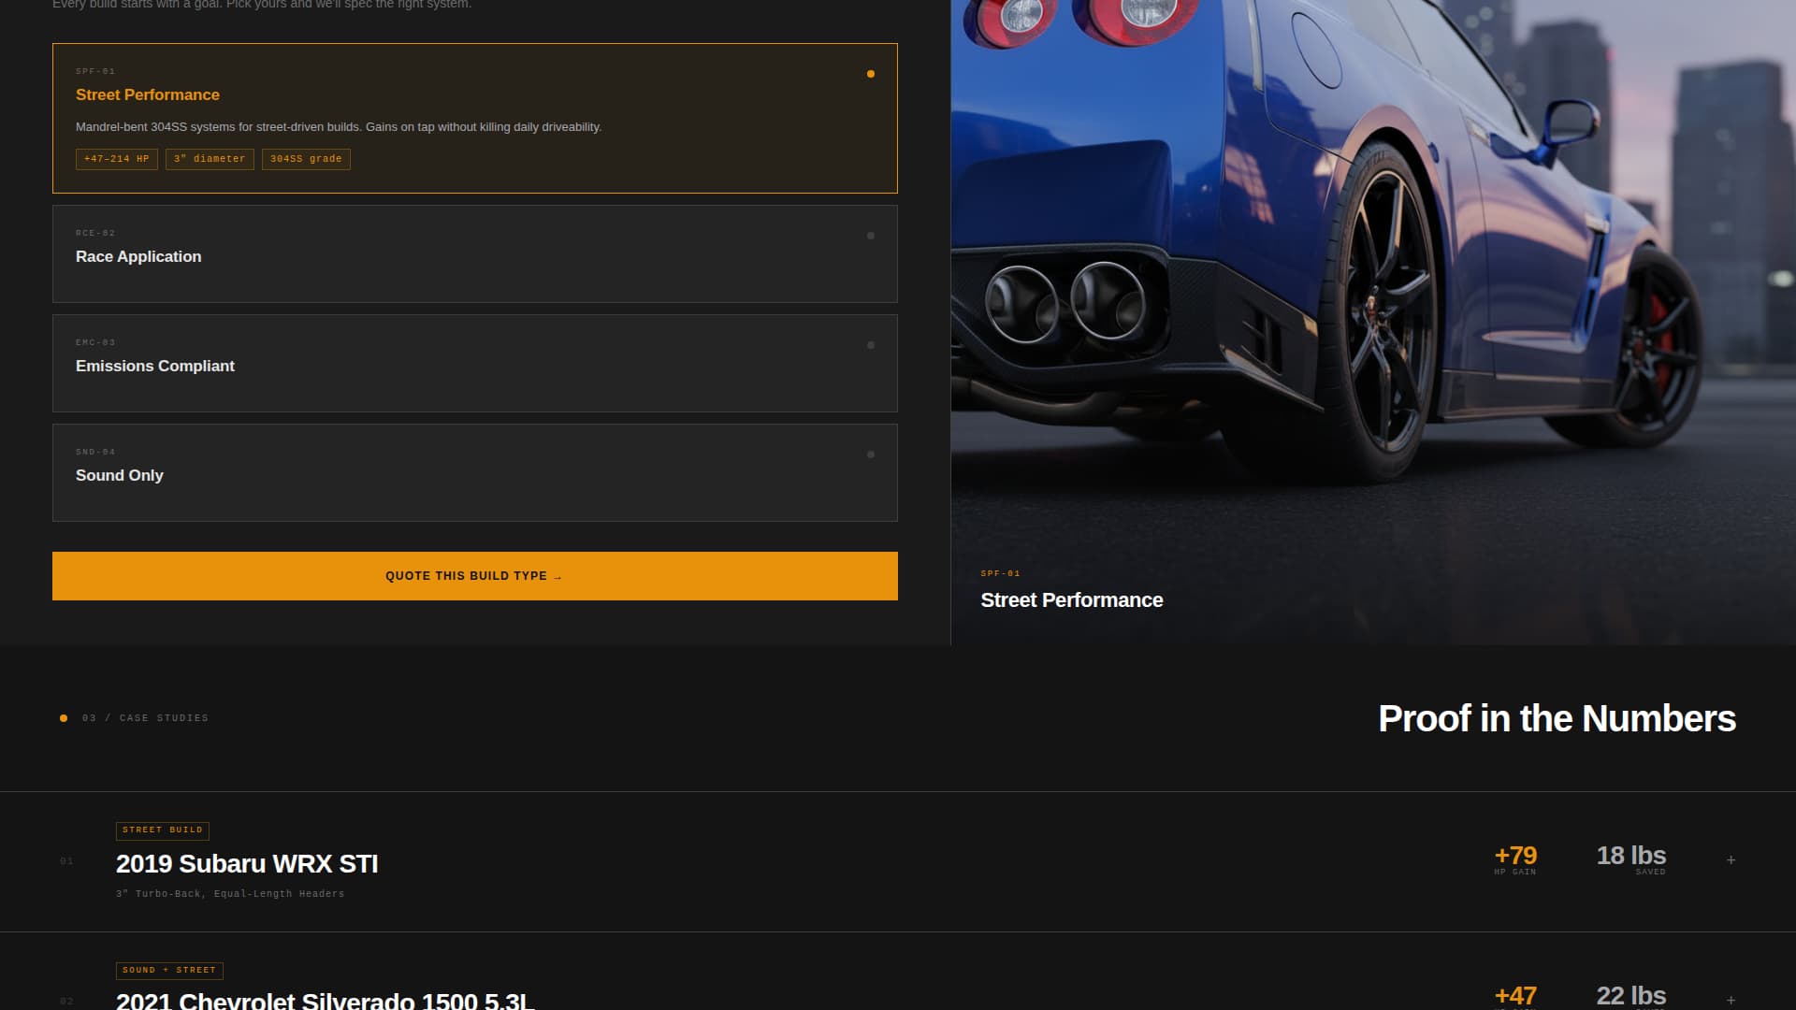The image size is (1796, 1010).
Task: Click the dot indicator on Emissions Compliant card
Action: click(871, 345)
